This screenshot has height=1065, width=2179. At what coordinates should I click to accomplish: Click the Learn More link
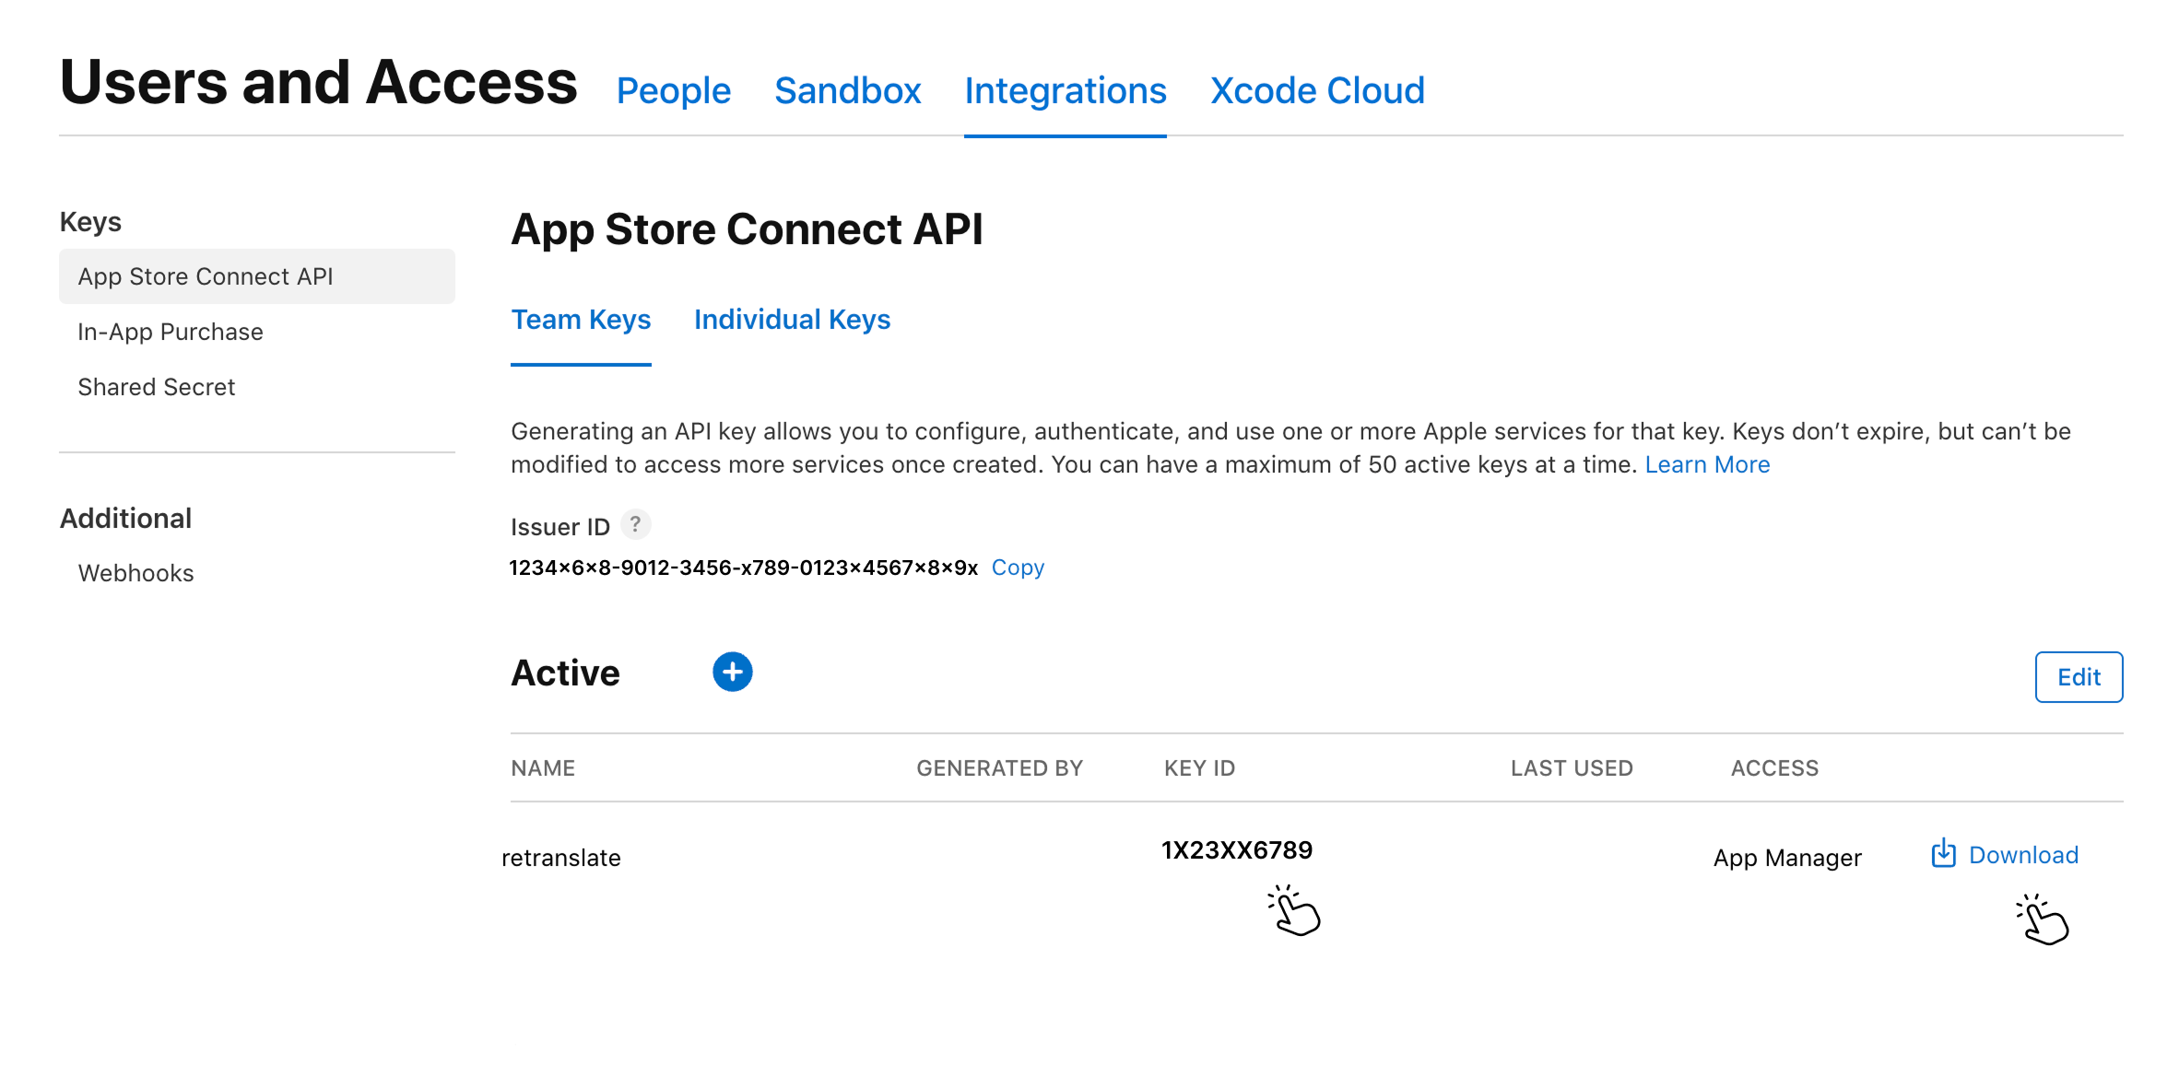[1707, 464]
